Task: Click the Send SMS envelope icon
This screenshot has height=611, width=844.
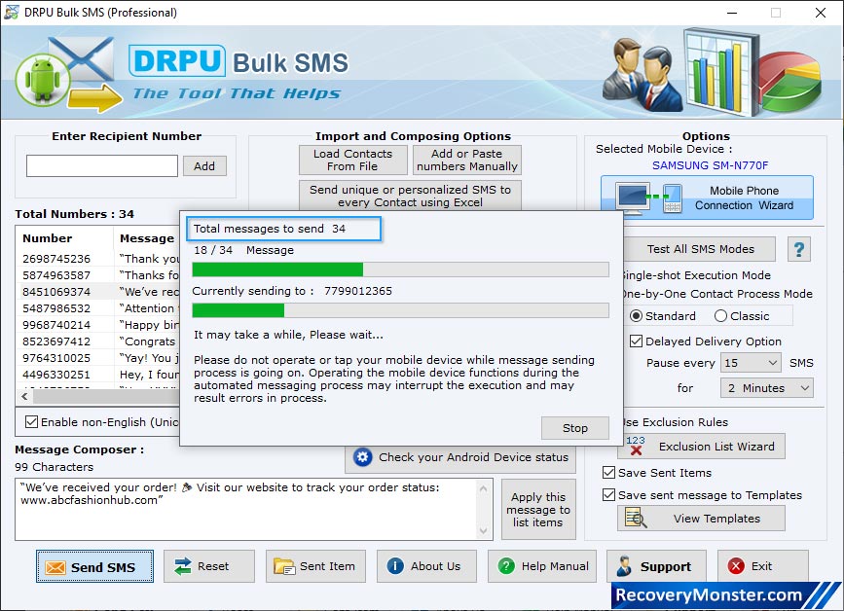Action: coord(55,567)
